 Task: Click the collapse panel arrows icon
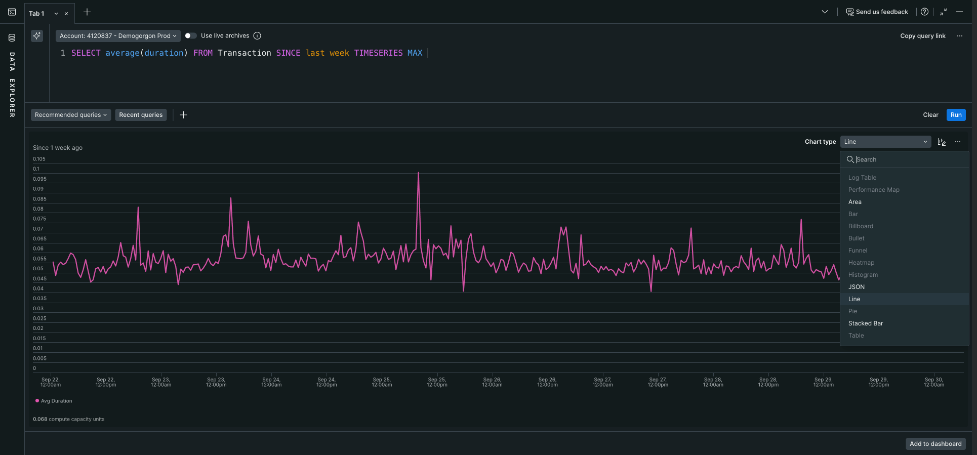(943, 12)
